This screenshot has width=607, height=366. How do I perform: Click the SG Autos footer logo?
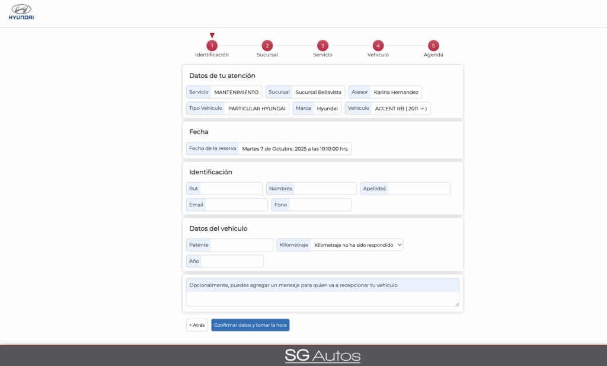tap(322, 356)
